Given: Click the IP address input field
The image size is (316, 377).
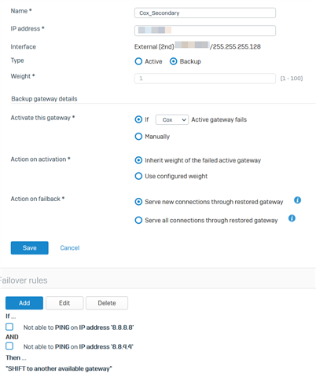Looking at the screenshot, I should [x=205, y=31].
